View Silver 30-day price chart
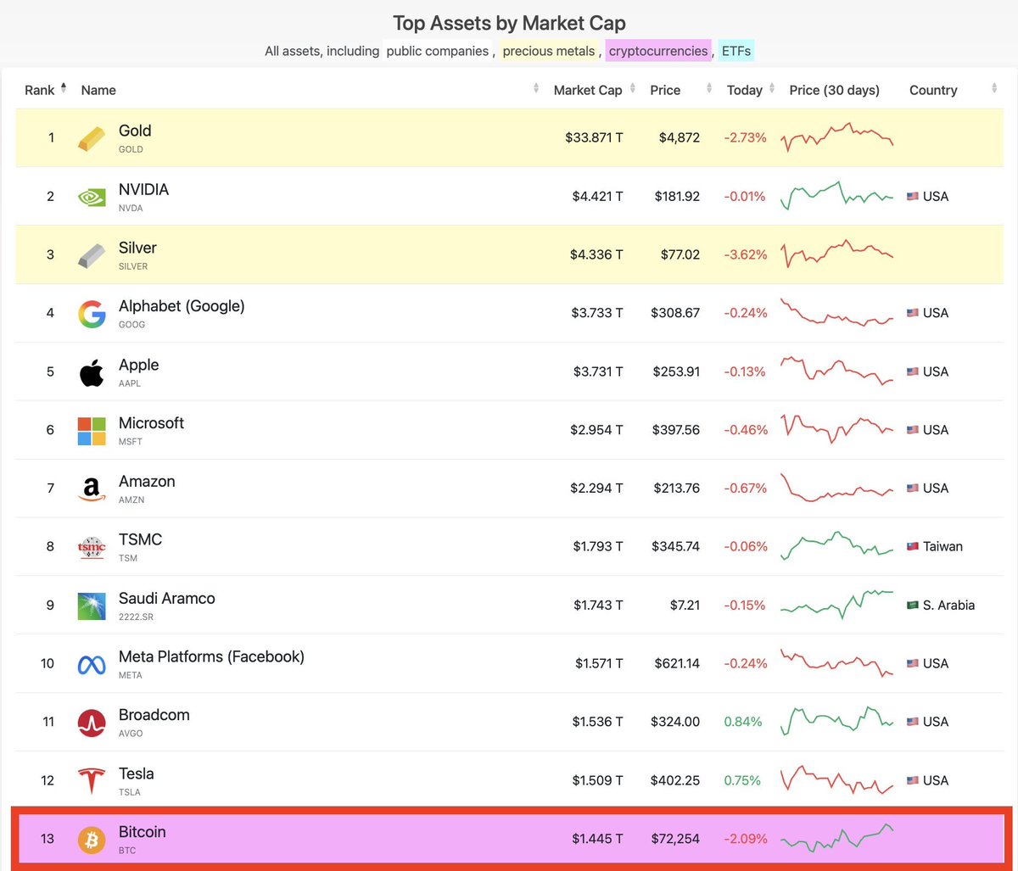This screenshot has width=1018, height=871. (x=836, y=254)
